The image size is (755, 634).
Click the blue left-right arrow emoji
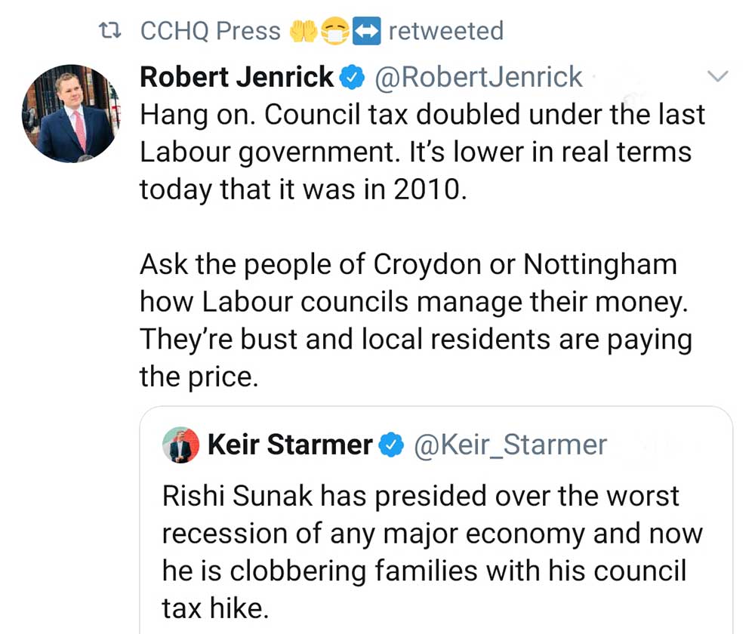tap(367, 31)
